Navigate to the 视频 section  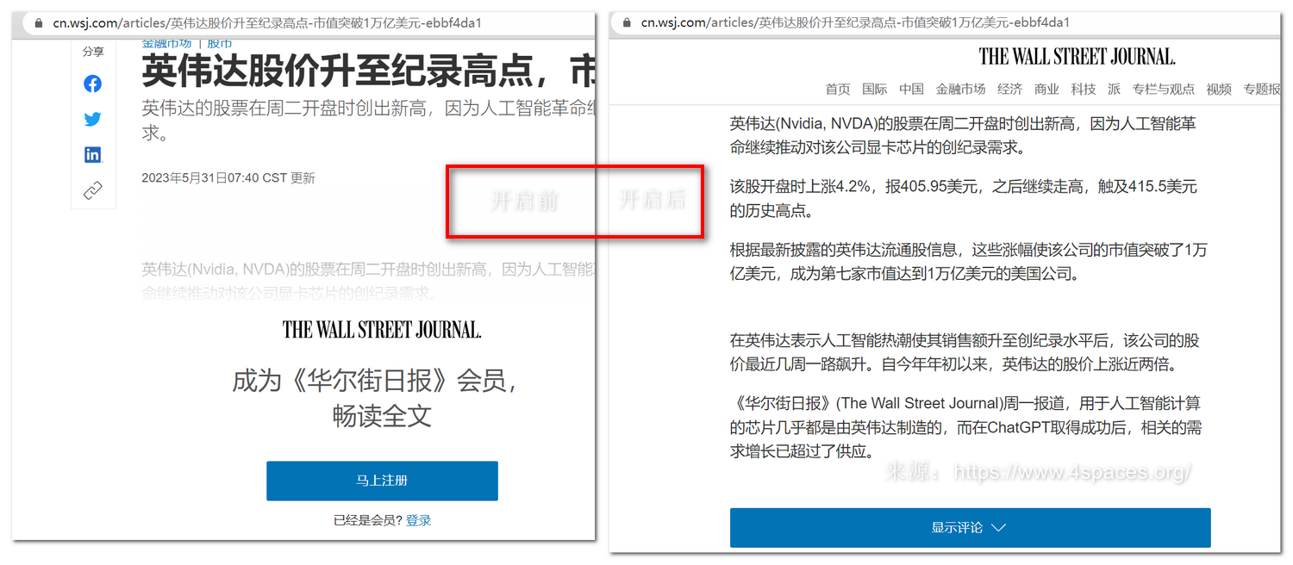point(1219,89)
